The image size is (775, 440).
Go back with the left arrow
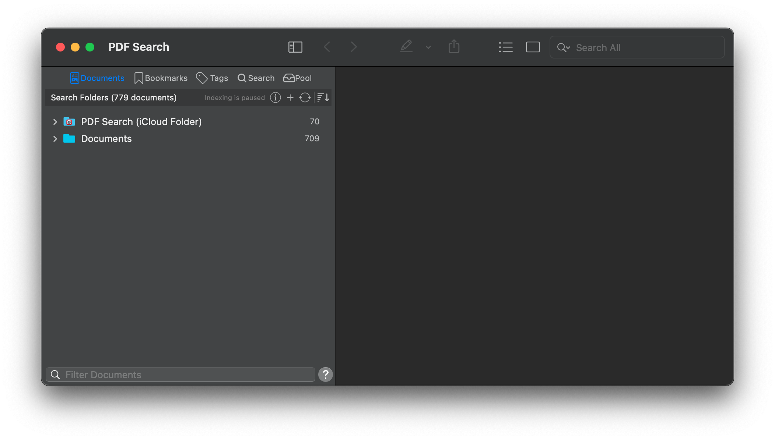[327, 47]
